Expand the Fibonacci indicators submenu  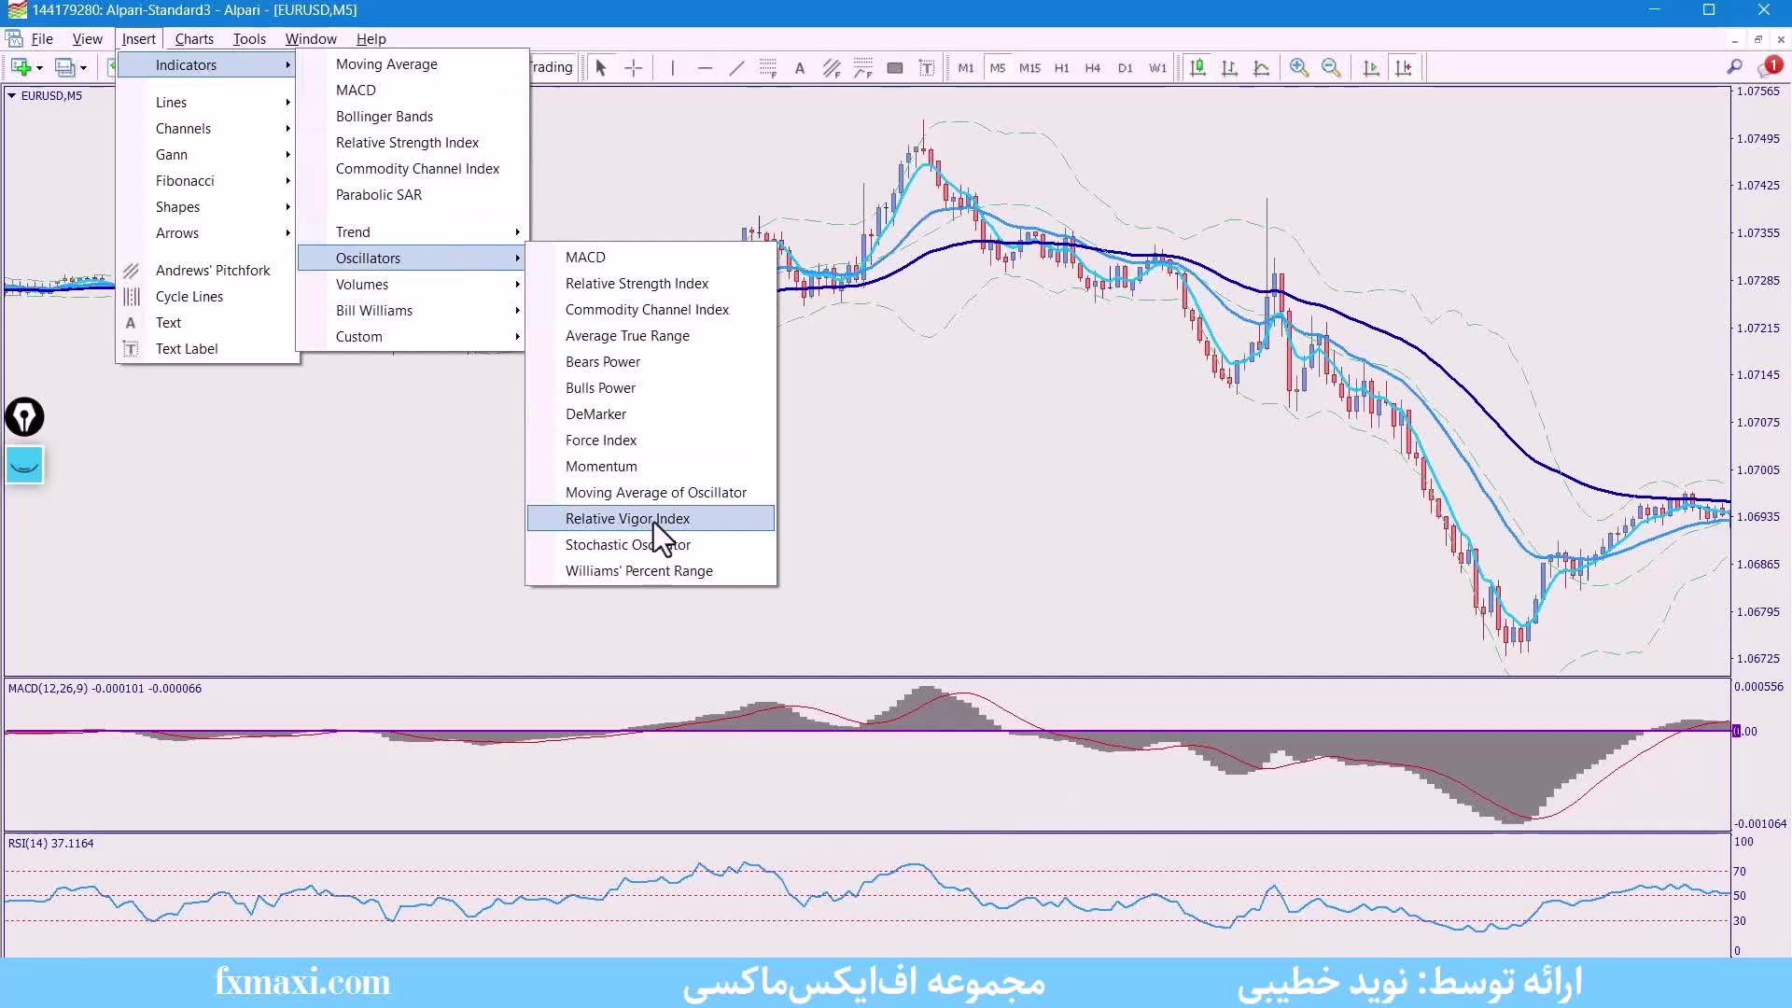tap(187, 180)
